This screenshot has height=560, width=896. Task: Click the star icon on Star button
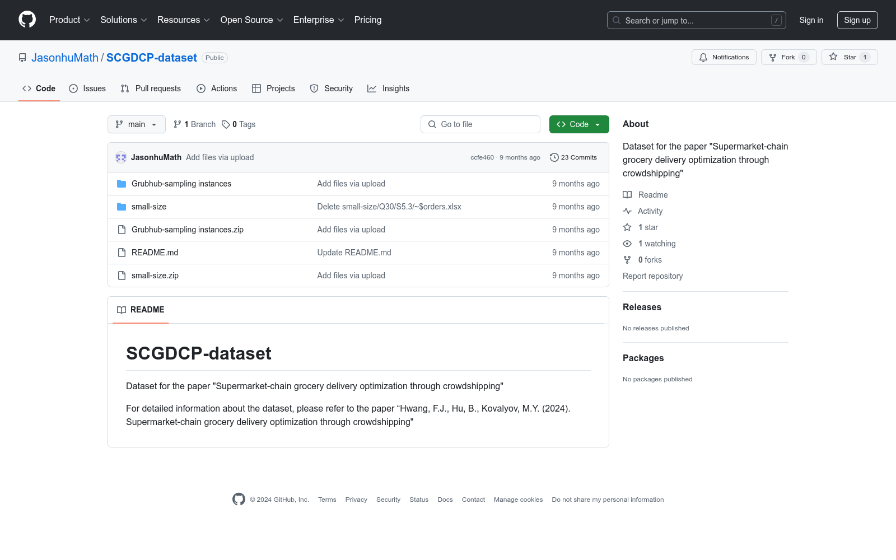coord(833,57)
